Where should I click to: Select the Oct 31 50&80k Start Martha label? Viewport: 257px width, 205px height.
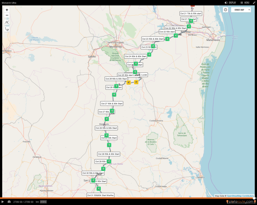[100, 195]
